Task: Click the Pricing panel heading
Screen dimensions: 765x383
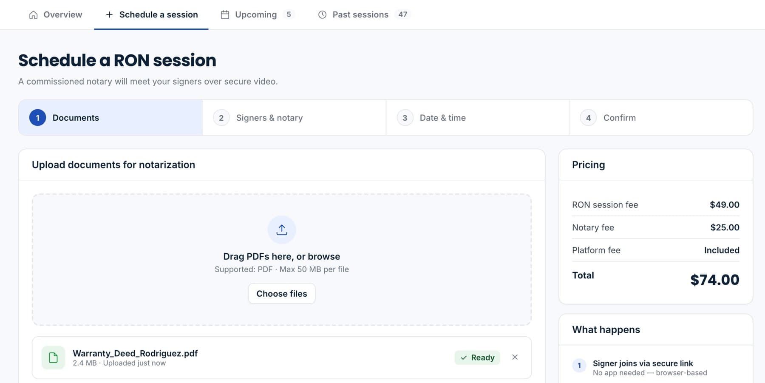Action: click(589, 165)
